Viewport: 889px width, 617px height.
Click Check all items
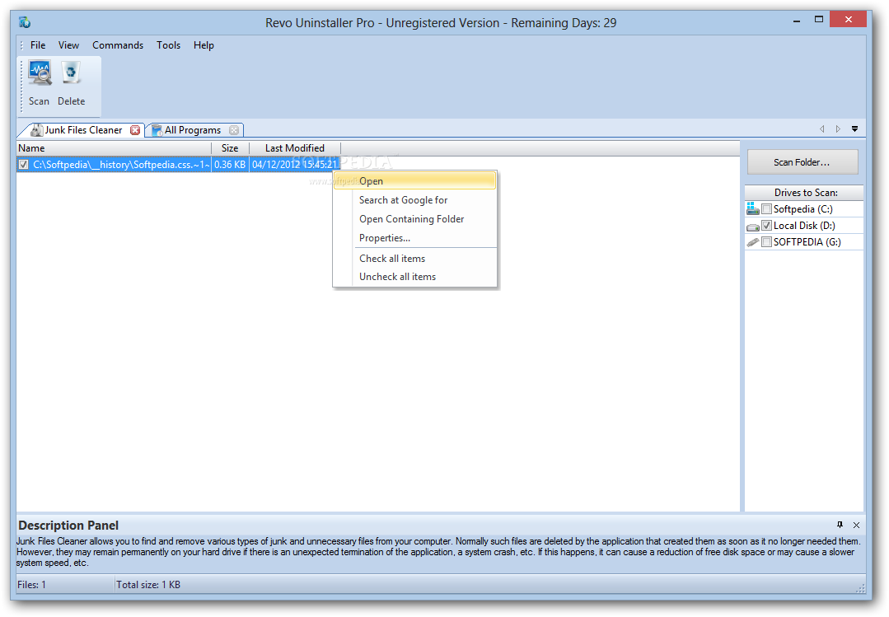point(414,259)
